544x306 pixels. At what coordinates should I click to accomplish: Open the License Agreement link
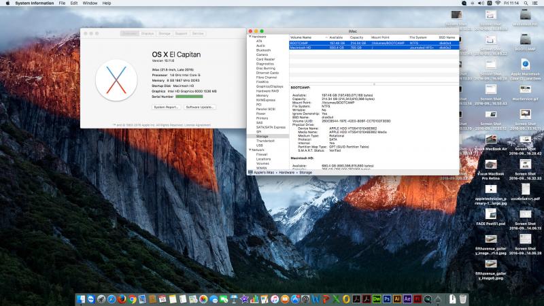197,125
